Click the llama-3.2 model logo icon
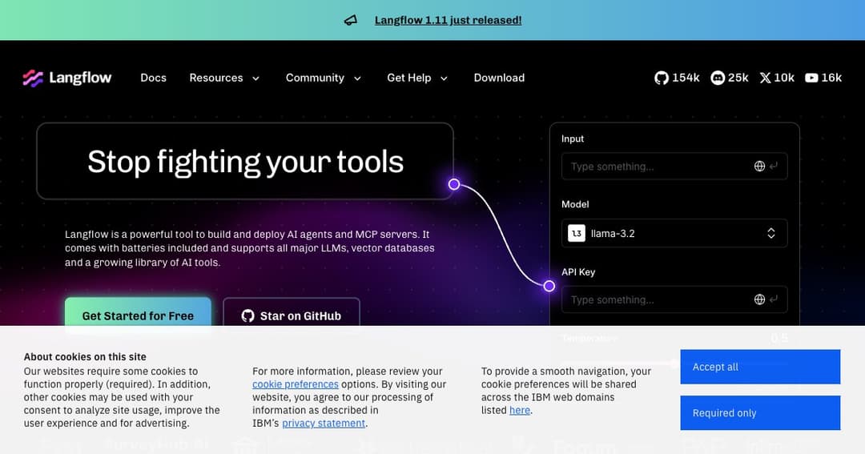 pos(577,233)
